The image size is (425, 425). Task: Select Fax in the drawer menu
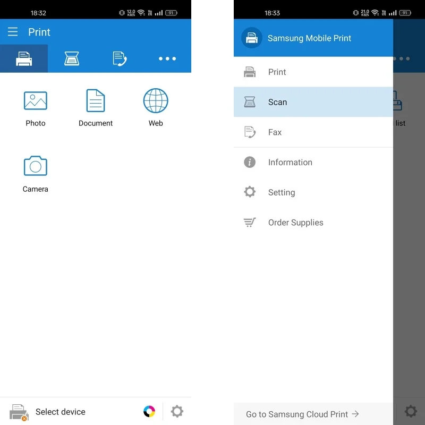pyautogui.click(x=313, y=132)
